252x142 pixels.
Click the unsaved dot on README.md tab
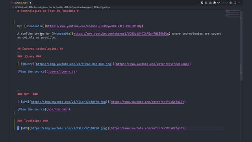(30, 3)
